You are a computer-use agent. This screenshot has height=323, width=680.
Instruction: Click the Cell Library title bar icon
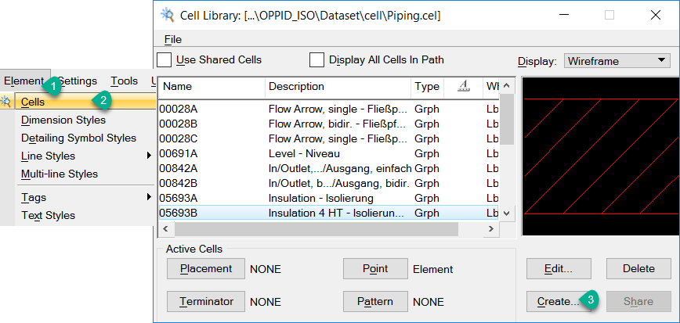[x=167, y=14]
